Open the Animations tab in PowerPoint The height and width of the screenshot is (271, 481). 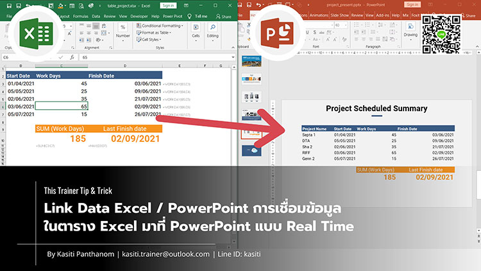click(319, 15)
